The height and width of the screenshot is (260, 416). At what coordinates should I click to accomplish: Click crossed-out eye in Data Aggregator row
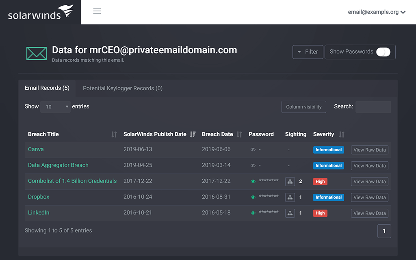coord(253,166)
